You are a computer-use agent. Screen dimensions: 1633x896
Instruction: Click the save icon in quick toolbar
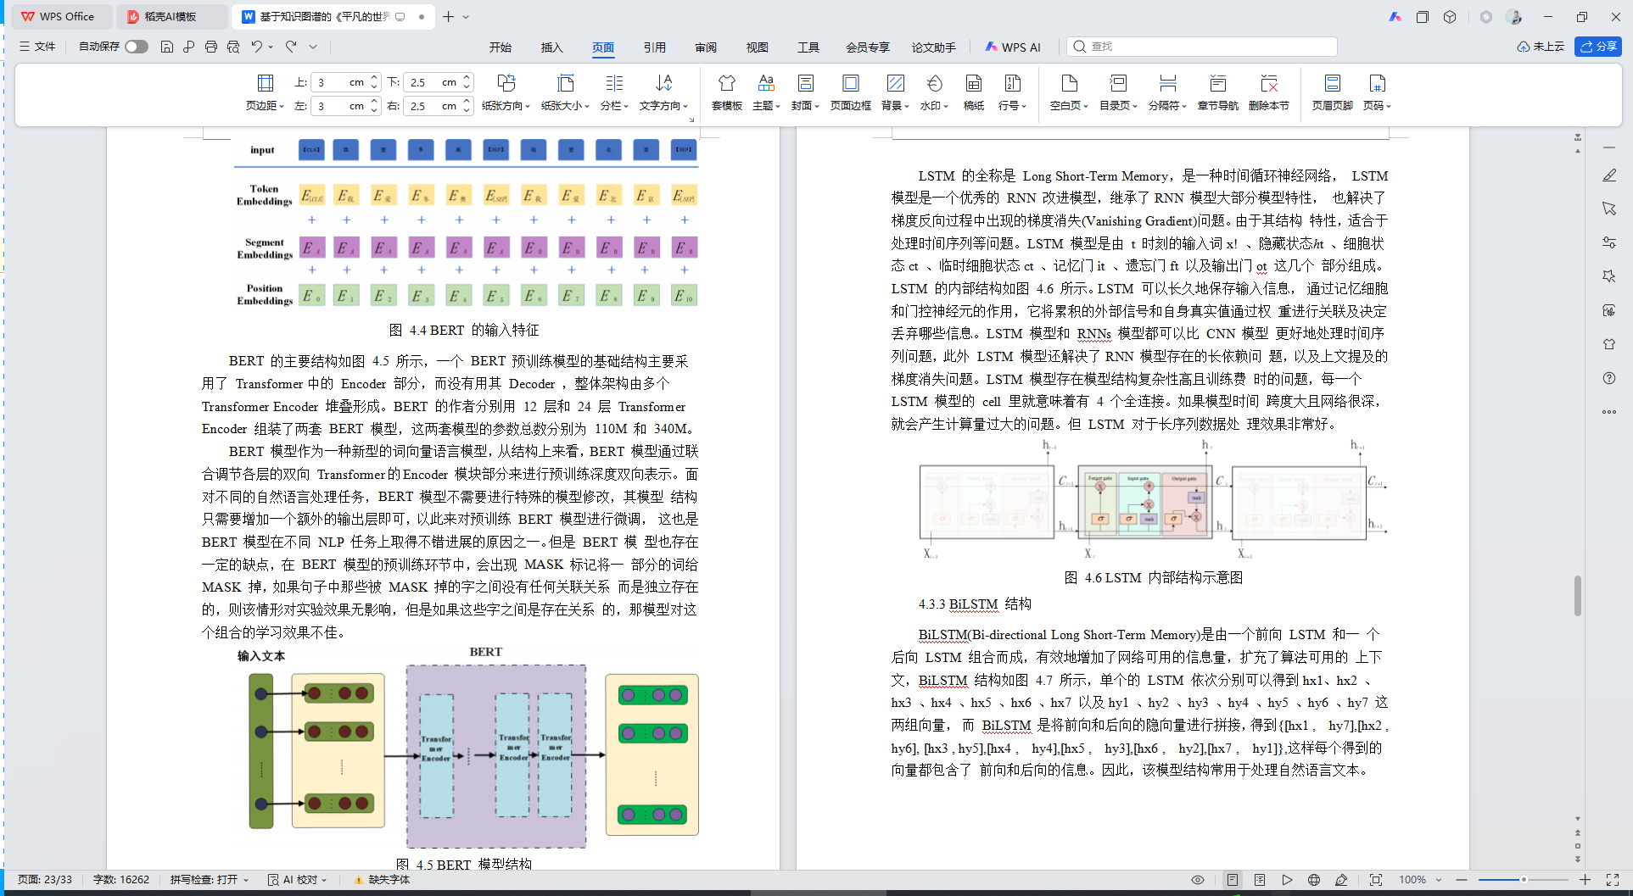(x=167, y=47)
